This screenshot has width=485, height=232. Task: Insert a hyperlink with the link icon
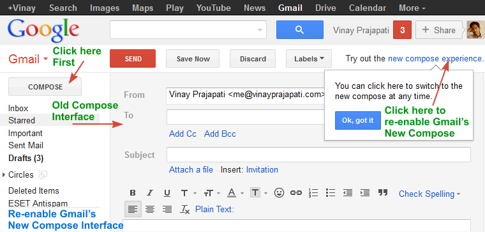[x=296, y=193]
